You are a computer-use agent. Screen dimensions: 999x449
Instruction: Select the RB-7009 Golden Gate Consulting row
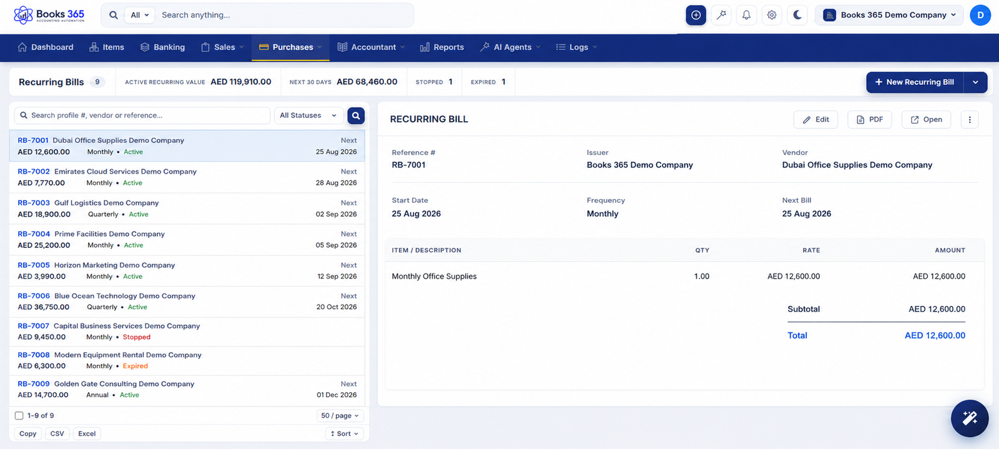(187, 390)
